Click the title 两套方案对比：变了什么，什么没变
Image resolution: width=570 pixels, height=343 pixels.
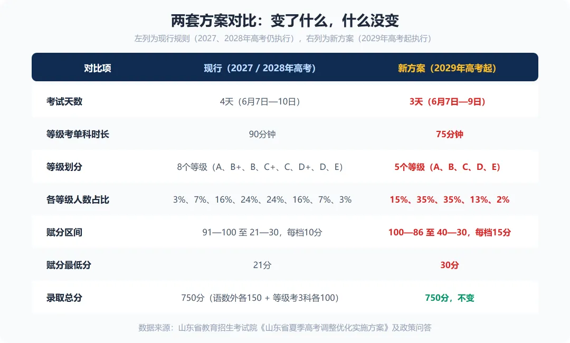click(x=285, y=21)
